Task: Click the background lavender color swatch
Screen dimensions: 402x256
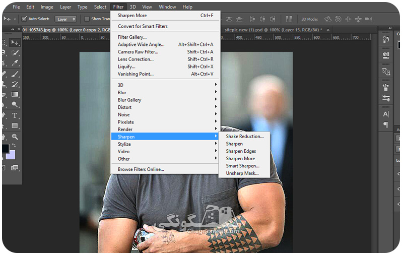Action: click(11, 155)
